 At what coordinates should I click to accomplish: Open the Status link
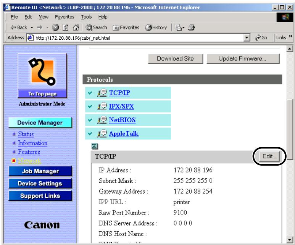[26, 134]
